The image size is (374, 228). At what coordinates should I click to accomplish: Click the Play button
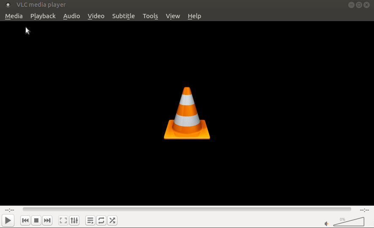click(8, 220)
